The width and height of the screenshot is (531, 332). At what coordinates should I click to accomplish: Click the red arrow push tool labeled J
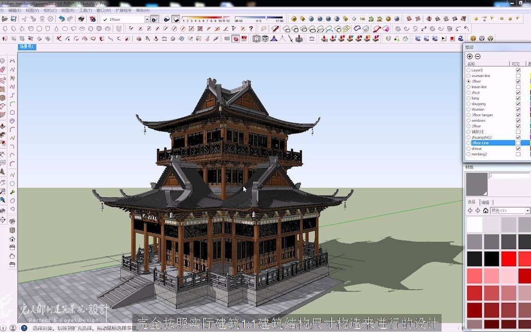click(x=333, y=39)
